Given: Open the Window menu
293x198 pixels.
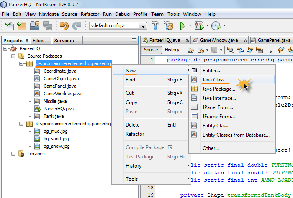Looking at the screenshot, I should click(192, 14).
